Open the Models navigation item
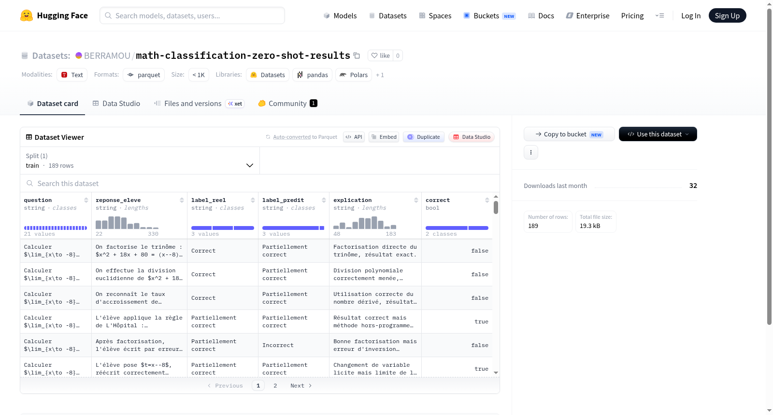The image size is (773, 415). click(x=340, y=16)
